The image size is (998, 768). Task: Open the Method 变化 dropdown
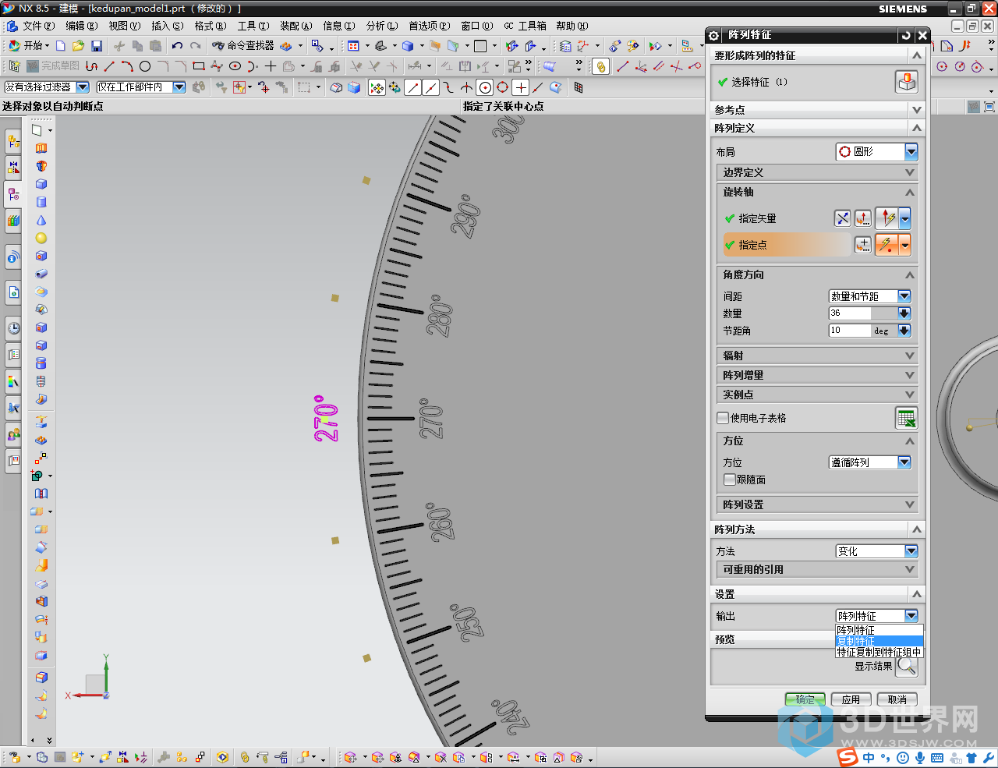tap(877, 551)
